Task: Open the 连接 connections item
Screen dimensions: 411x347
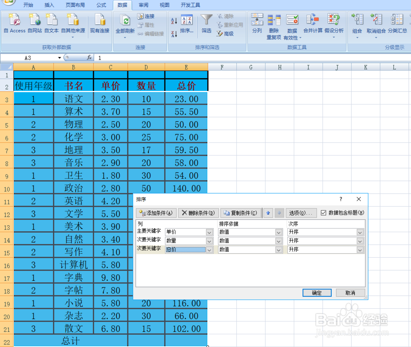Action: click(x=146, y=16)
